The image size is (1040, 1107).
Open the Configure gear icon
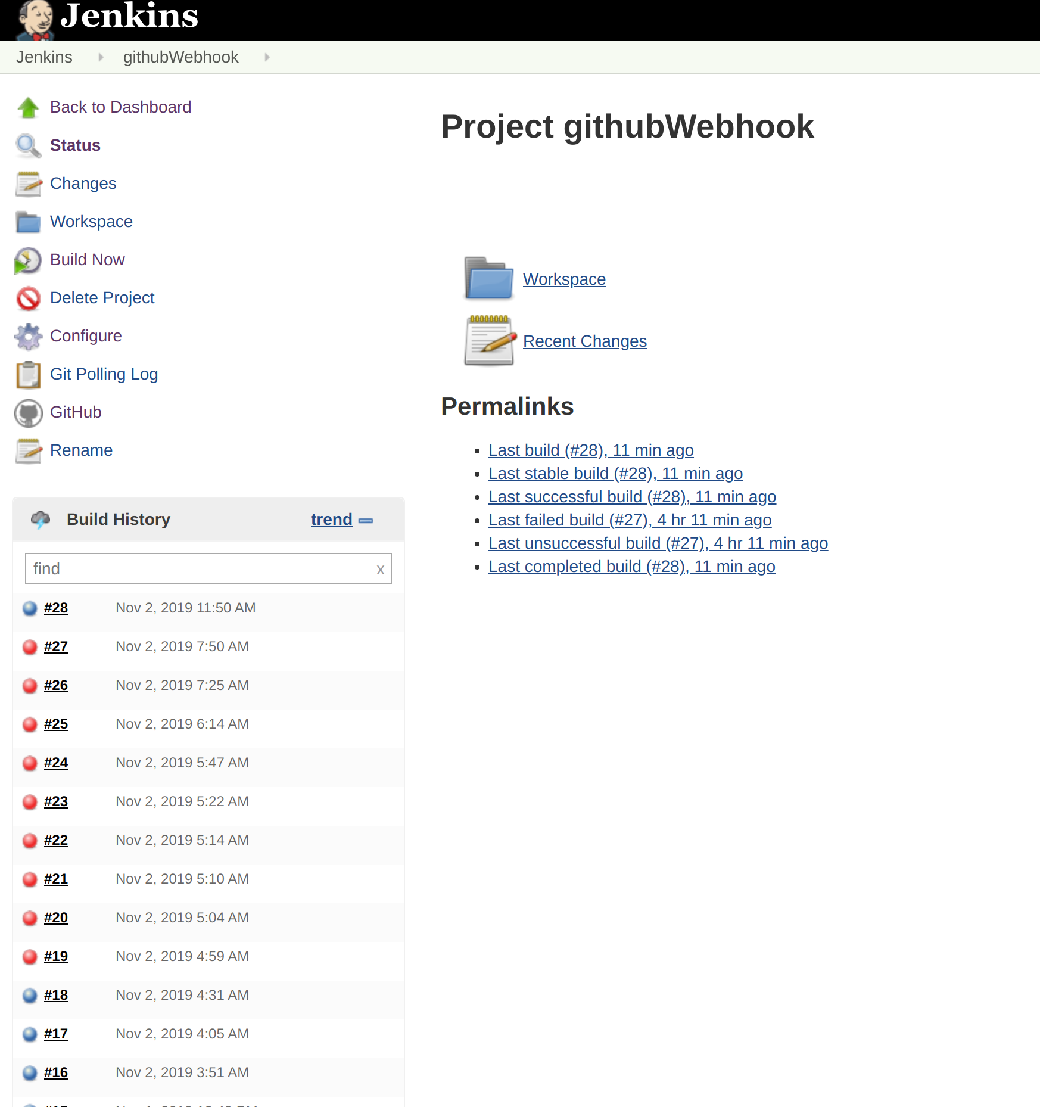click(x=27, y=336)
